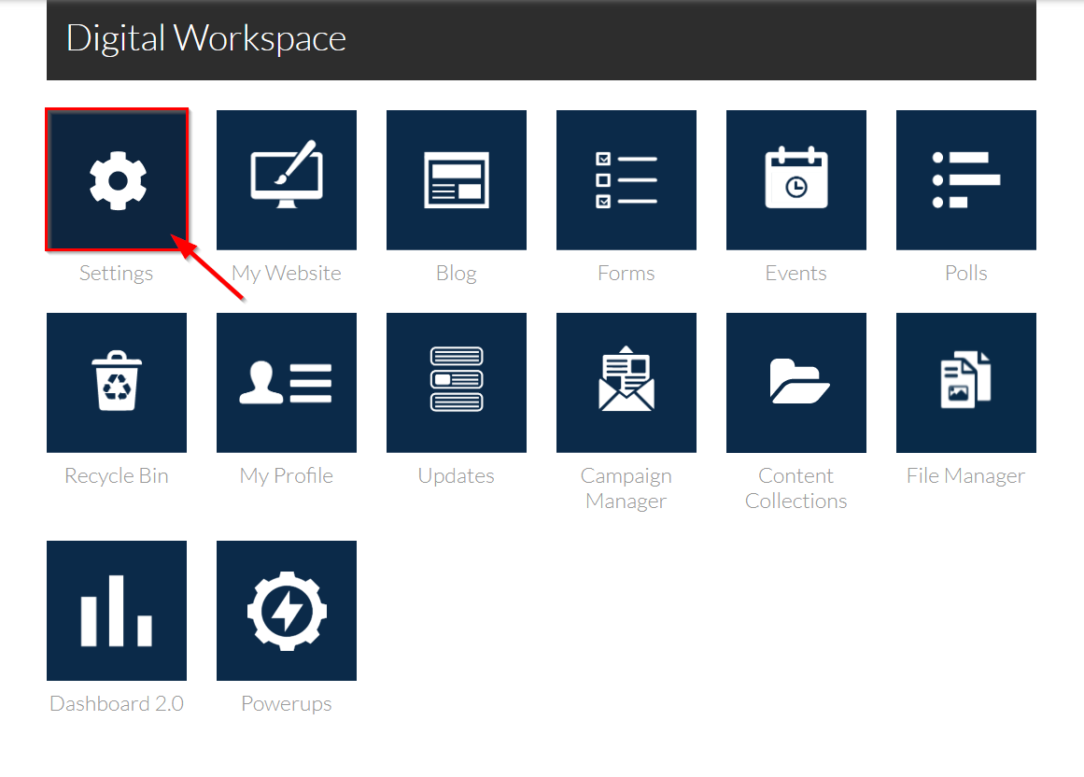The image size is (1084, 777).
Task: Open Dashboard 2.0 via its text label
Action: 116,703
